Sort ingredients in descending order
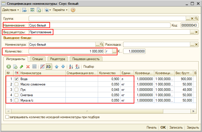 (x=78, y=67)
